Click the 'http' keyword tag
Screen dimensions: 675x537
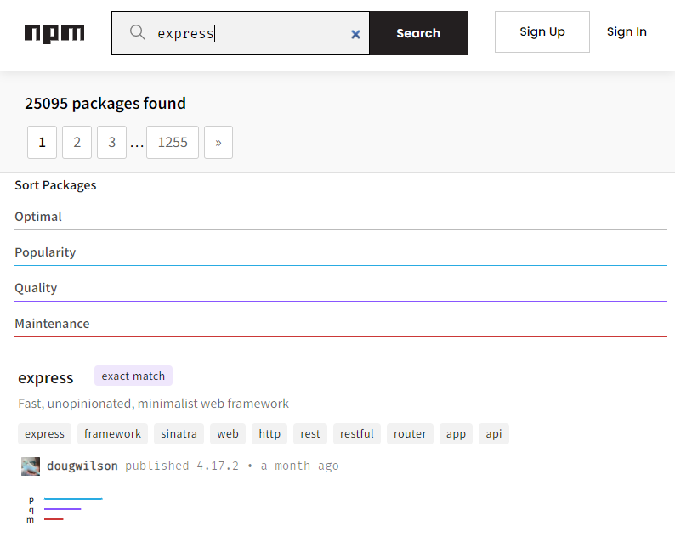(x=269, y=433)
